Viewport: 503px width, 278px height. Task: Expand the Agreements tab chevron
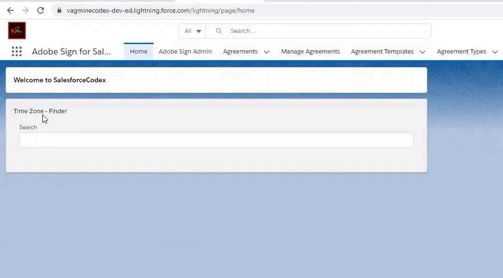click(266, 52)
